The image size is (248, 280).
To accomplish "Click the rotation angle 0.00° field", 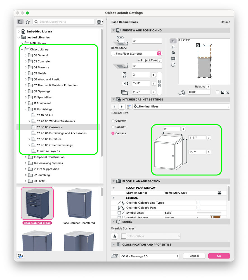I will [x=199, y=92].
